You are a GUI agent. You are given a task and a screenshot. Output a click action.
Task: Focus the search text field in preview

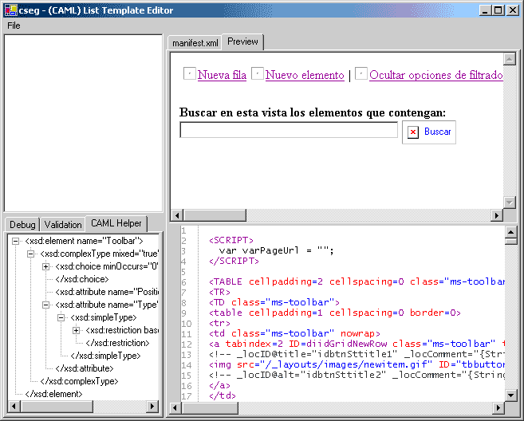tap(289, 130)
